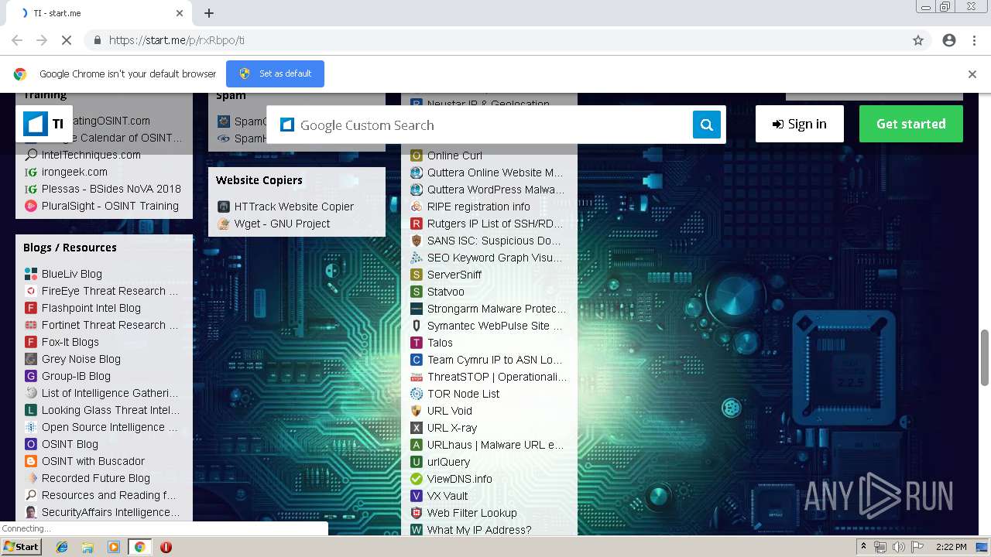The width and height of the screenshot is (991, 557).
Task: Click the Talos icon
Action: click(x=417, y=343)
